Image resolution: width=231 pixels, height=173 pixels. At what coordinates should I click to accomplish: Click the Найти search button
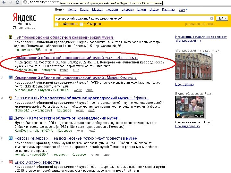222,19
